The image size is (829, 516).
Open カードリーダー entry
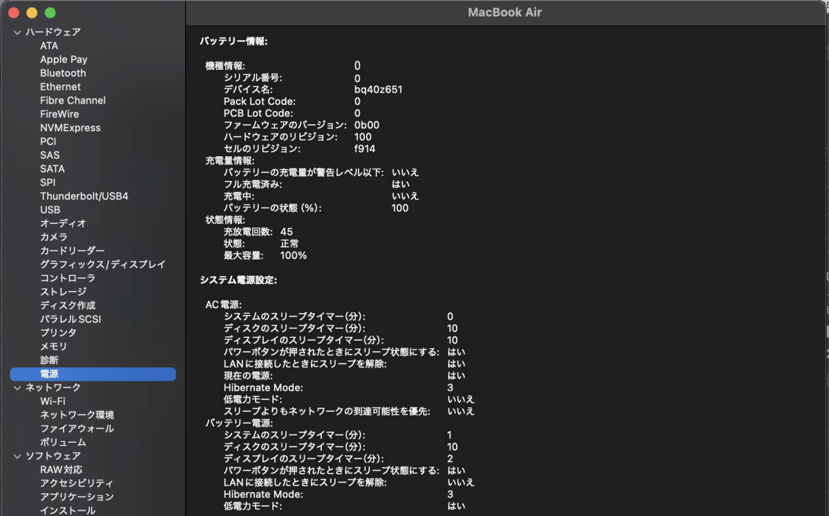click(x=73, y=251)
